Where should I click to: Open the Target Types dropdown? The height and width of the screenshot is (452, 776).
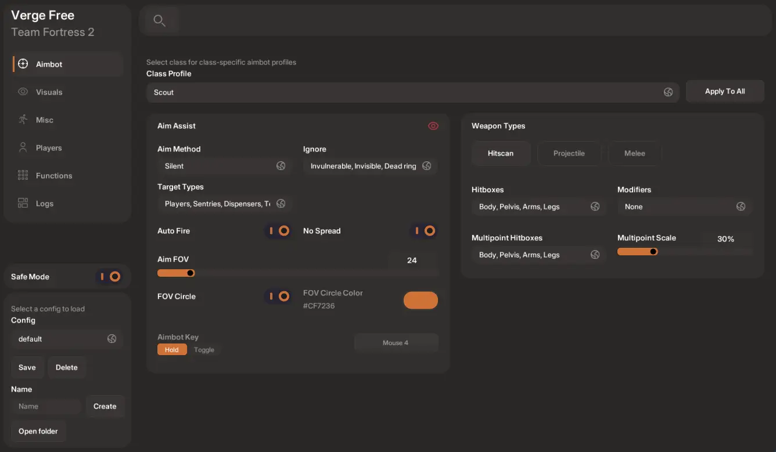point(224,204)
